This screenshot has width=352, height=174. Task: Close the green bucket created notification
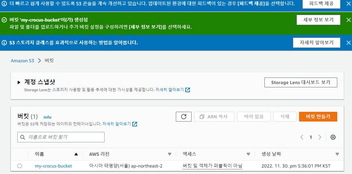[x=348, y=20]
